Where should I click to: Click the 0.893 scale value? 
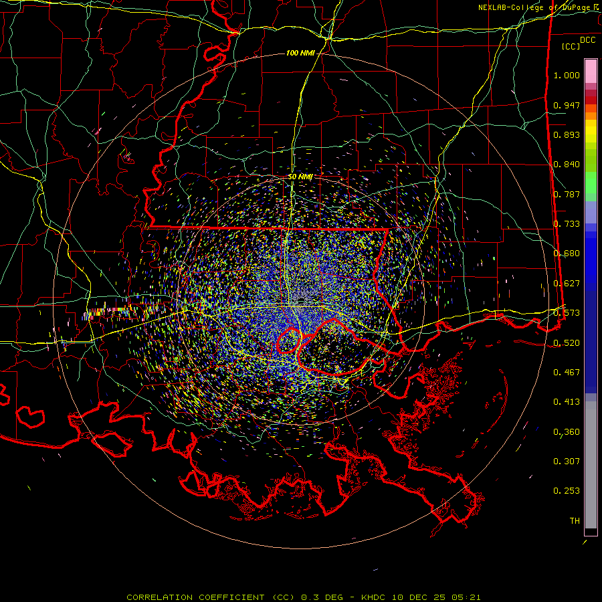[x=567, y=134]
